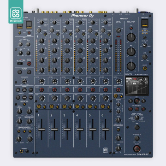Toggle the Multi I/O ON/OFF yellow button
Viewport: 166px width, 166px height.
point(145,68)
